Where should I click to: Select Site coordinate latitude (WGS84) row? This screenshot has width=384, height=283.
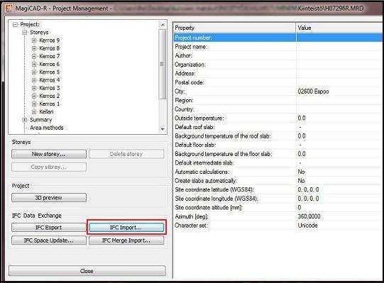278,189
